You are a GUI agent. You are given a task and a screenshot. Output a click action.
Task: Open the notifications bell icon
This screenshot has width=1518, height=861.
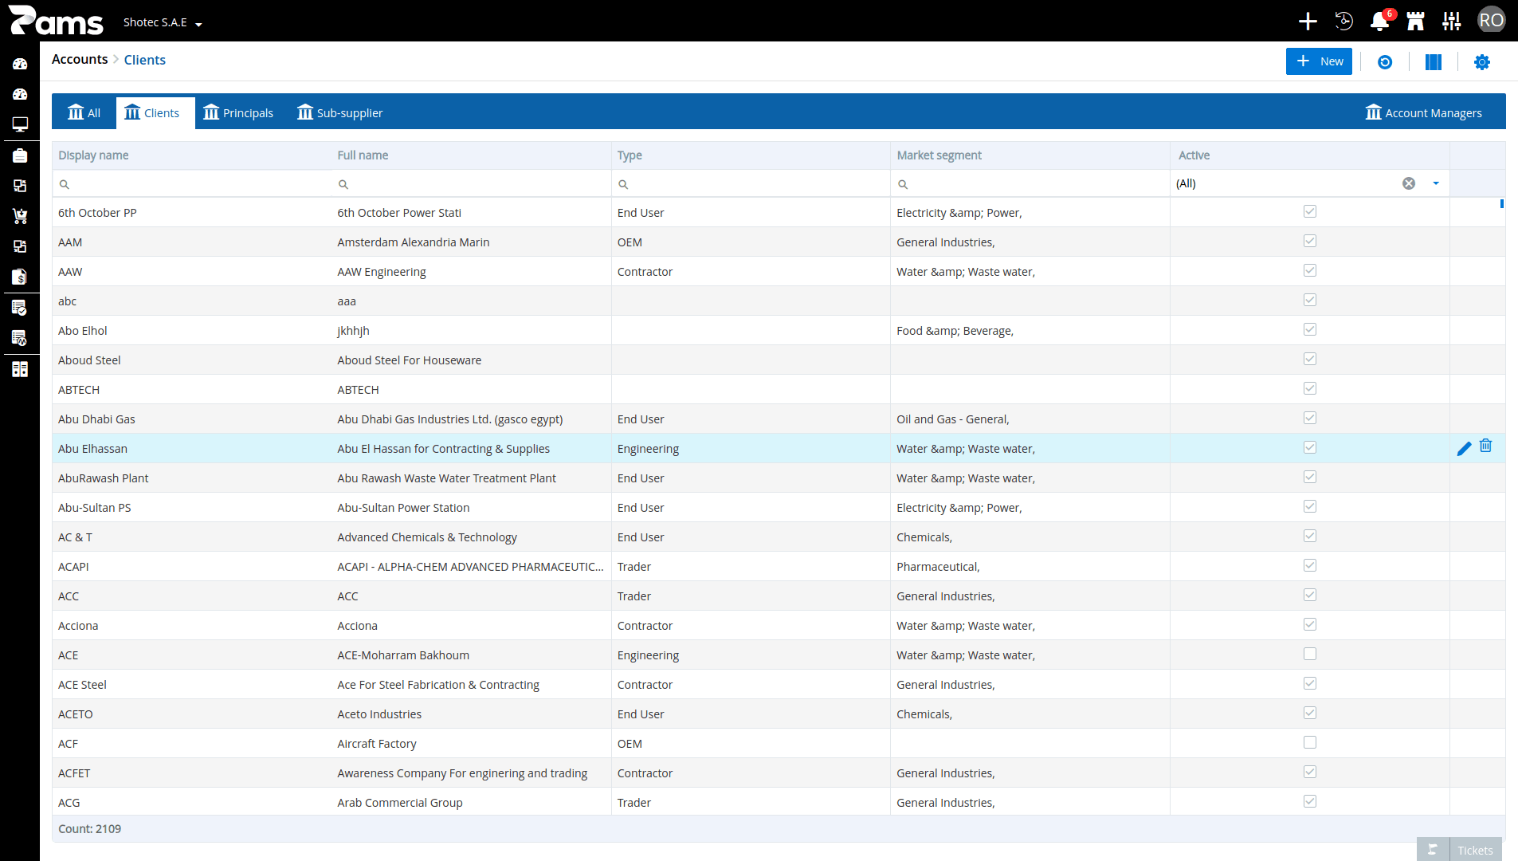(1379, 21)
